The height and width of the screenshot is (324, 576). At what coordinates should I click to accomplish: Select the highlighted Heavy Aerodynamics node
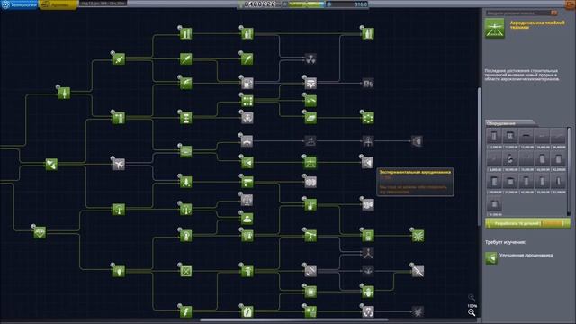[x=310, y=162]
